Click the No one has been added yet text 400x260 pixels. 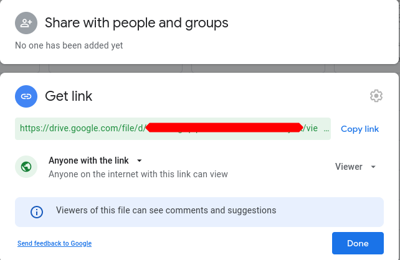pyautogui.click(x=69, y=45)
